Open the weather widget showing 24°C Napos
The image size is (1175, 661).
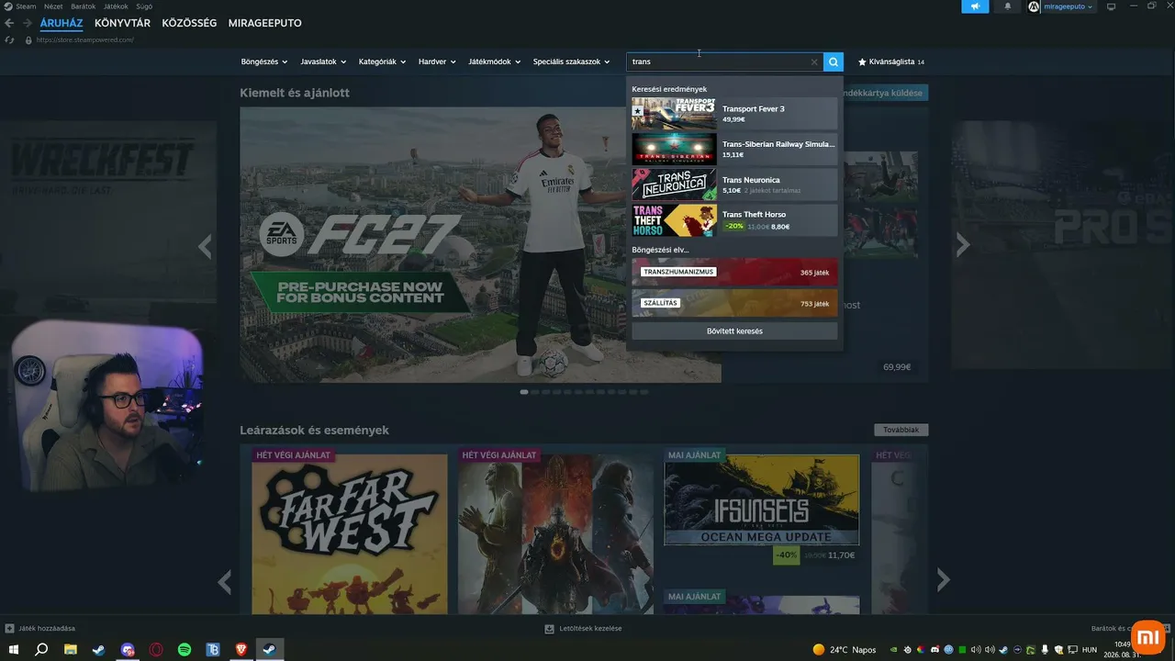coord(845,650)
